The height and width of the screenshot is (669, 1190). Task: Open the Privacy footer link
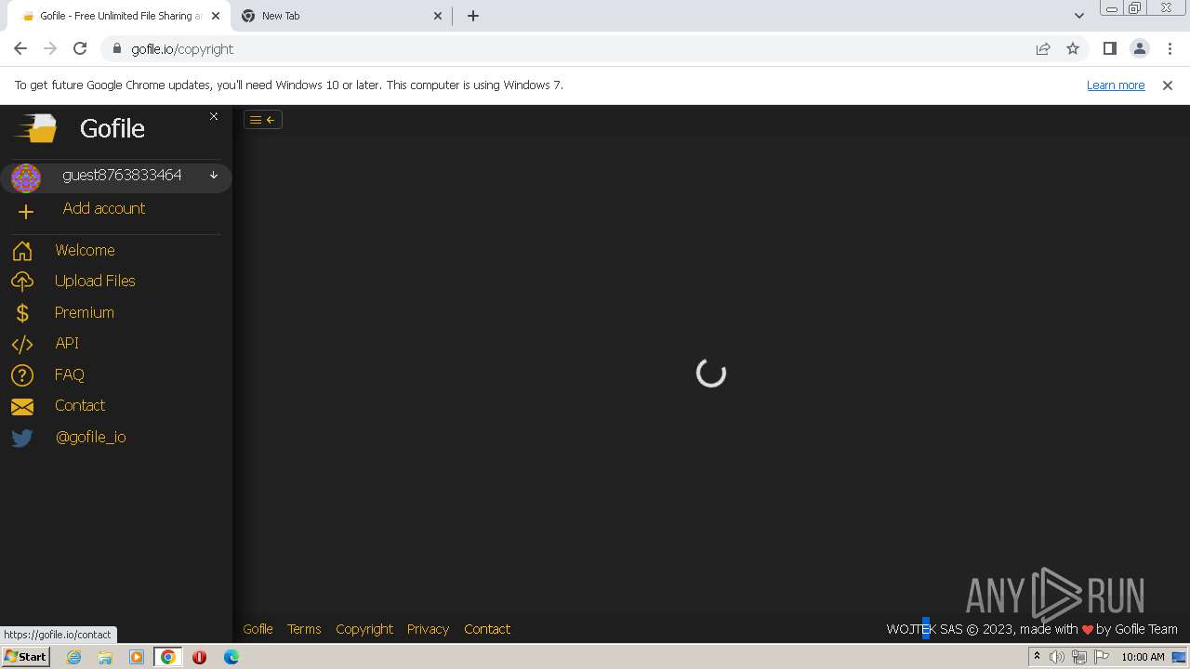coord(428,629)
